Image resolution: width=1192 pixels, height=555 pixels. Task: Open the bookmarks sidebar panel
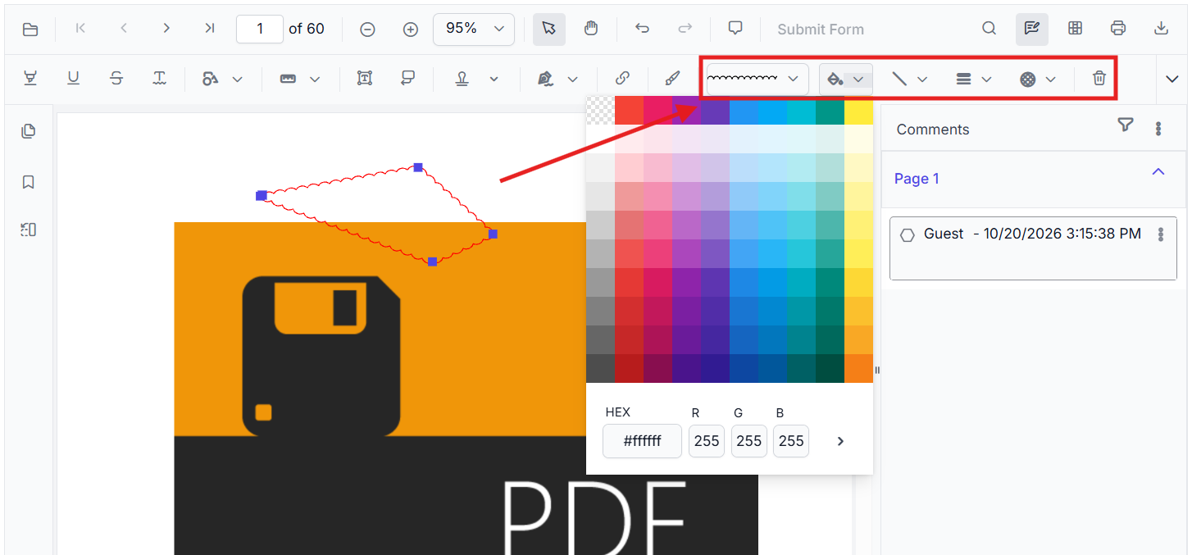[29, 182]
